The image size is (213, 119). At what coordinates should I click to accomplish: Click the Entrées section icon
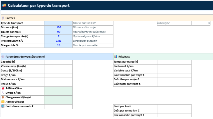coord(3,18)
